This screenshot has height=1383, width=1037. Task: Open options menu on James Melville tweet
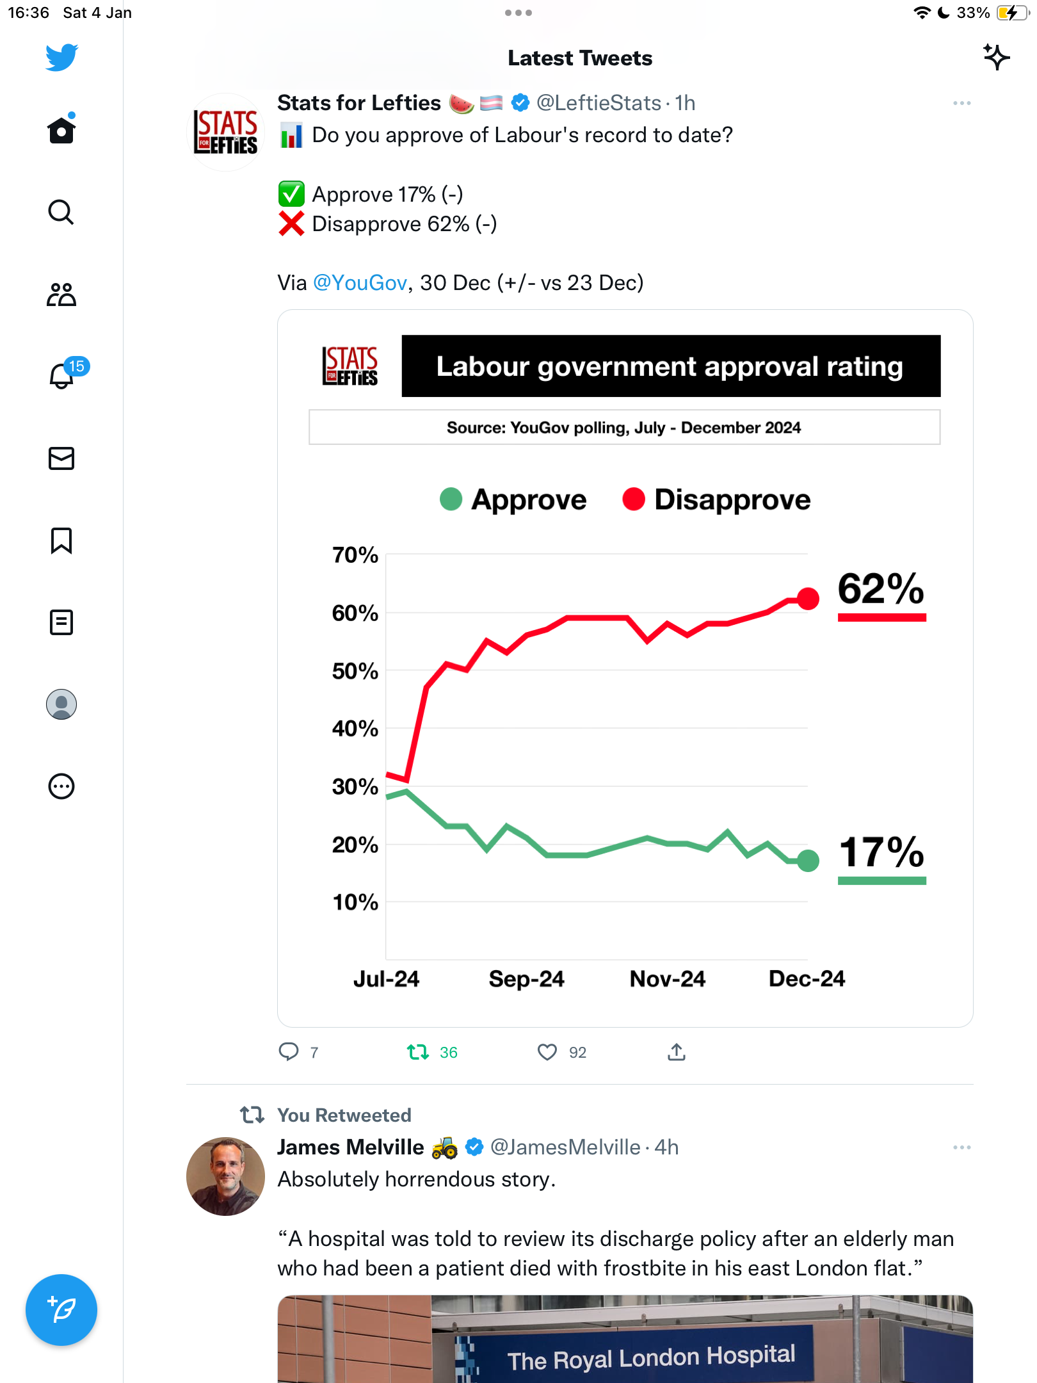961,1147
